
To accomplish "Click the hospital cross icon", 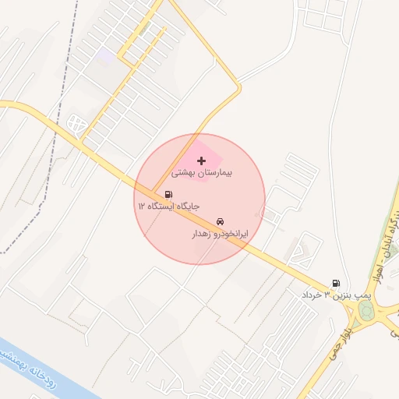I will [x=201, y=161].
